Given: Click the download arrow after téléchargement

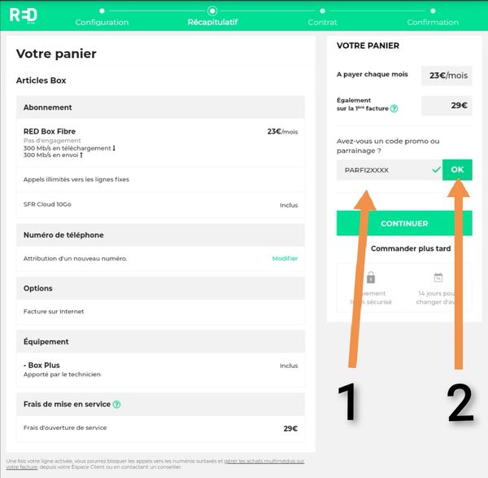Looking at the screenshot, I should [x=113, y=147].
